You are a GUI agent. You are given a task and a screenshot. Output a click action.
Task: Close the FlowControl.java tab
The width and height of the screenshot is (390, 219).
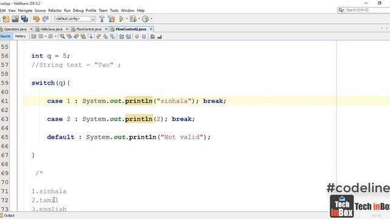[106, 29]
